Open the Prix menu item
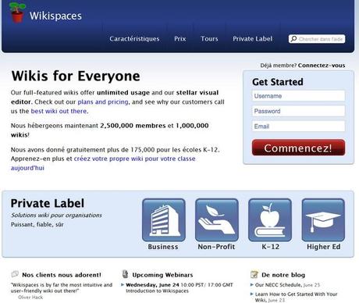The width and height of the screenshot is (359, 303). pyautogui.click(x=180, y=39)
